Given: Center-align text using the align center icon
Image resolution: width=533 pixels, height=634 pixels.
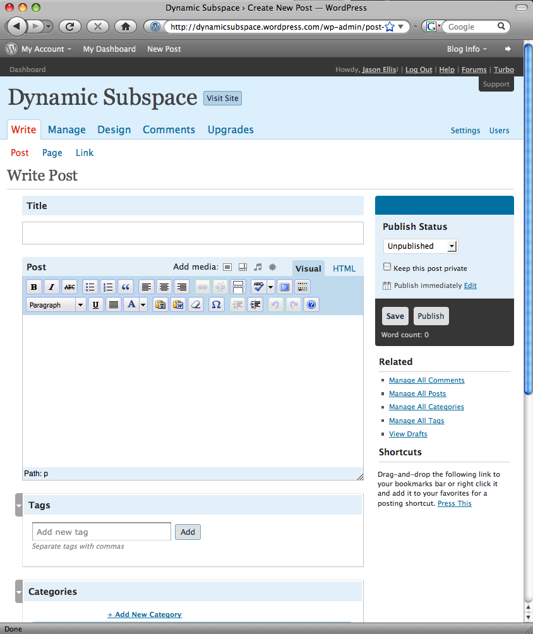Looking at the screenshot, I should click(164, 287).
